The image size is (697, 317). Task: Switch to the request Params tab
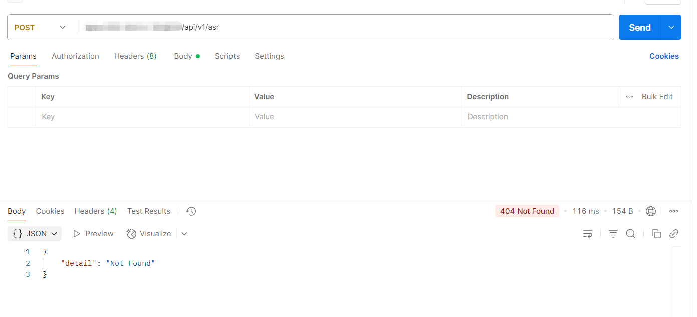(x=23, y=56)
